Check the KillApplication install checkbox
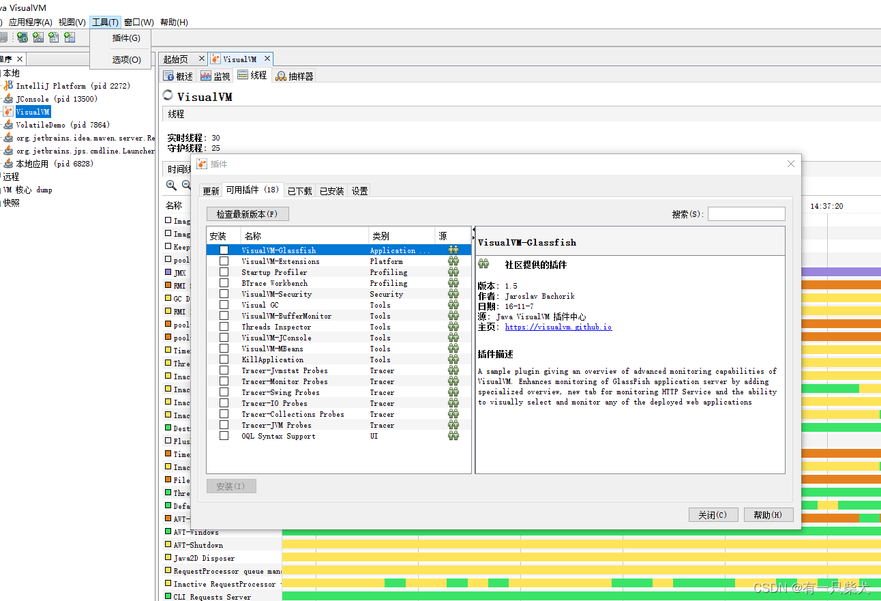881x601 pixels. tap(224, 360)
